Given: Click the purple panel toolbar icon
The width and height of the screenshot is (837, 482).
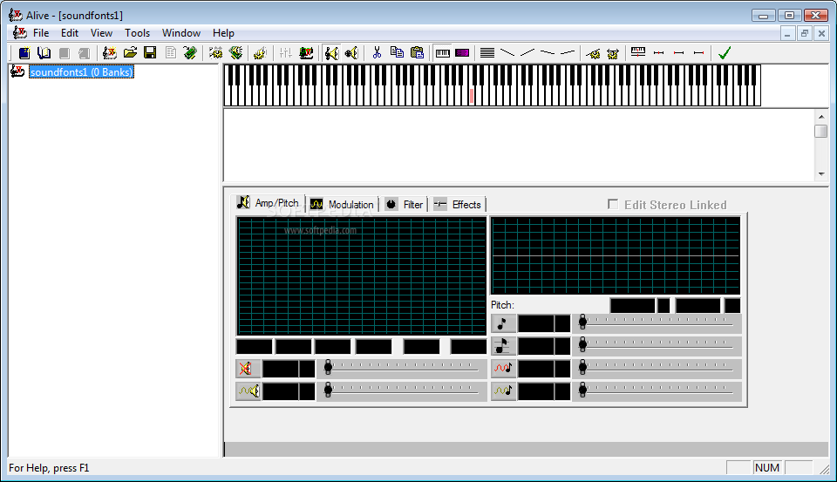Looking at the screenshot, I should coord(462,53).
